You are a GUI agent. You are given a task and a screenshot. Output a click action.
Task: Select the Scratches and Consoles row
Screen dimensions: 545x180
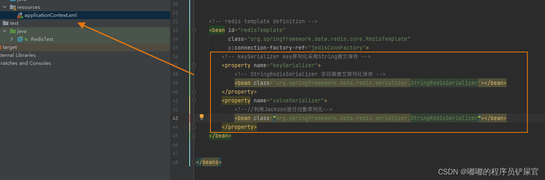pos(85,63)
